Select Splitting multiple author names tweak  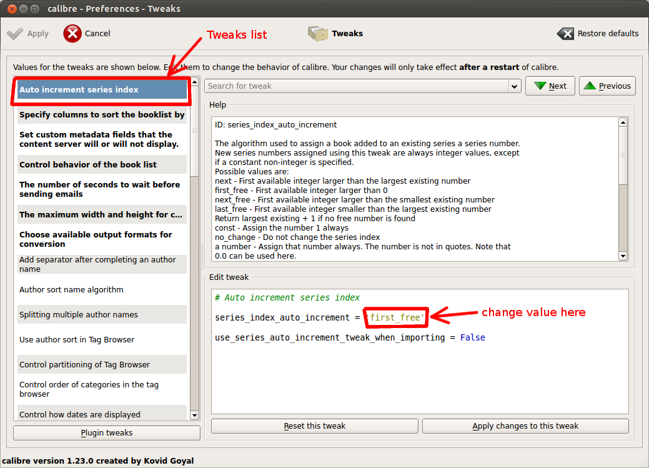102,314
